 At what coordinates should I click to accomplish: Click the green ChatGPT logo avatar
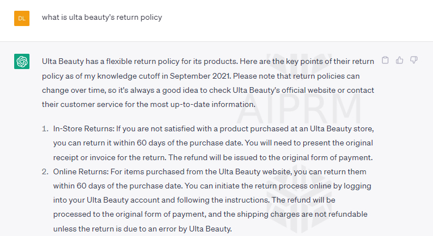pyautogui.click(x=22, y=61)
